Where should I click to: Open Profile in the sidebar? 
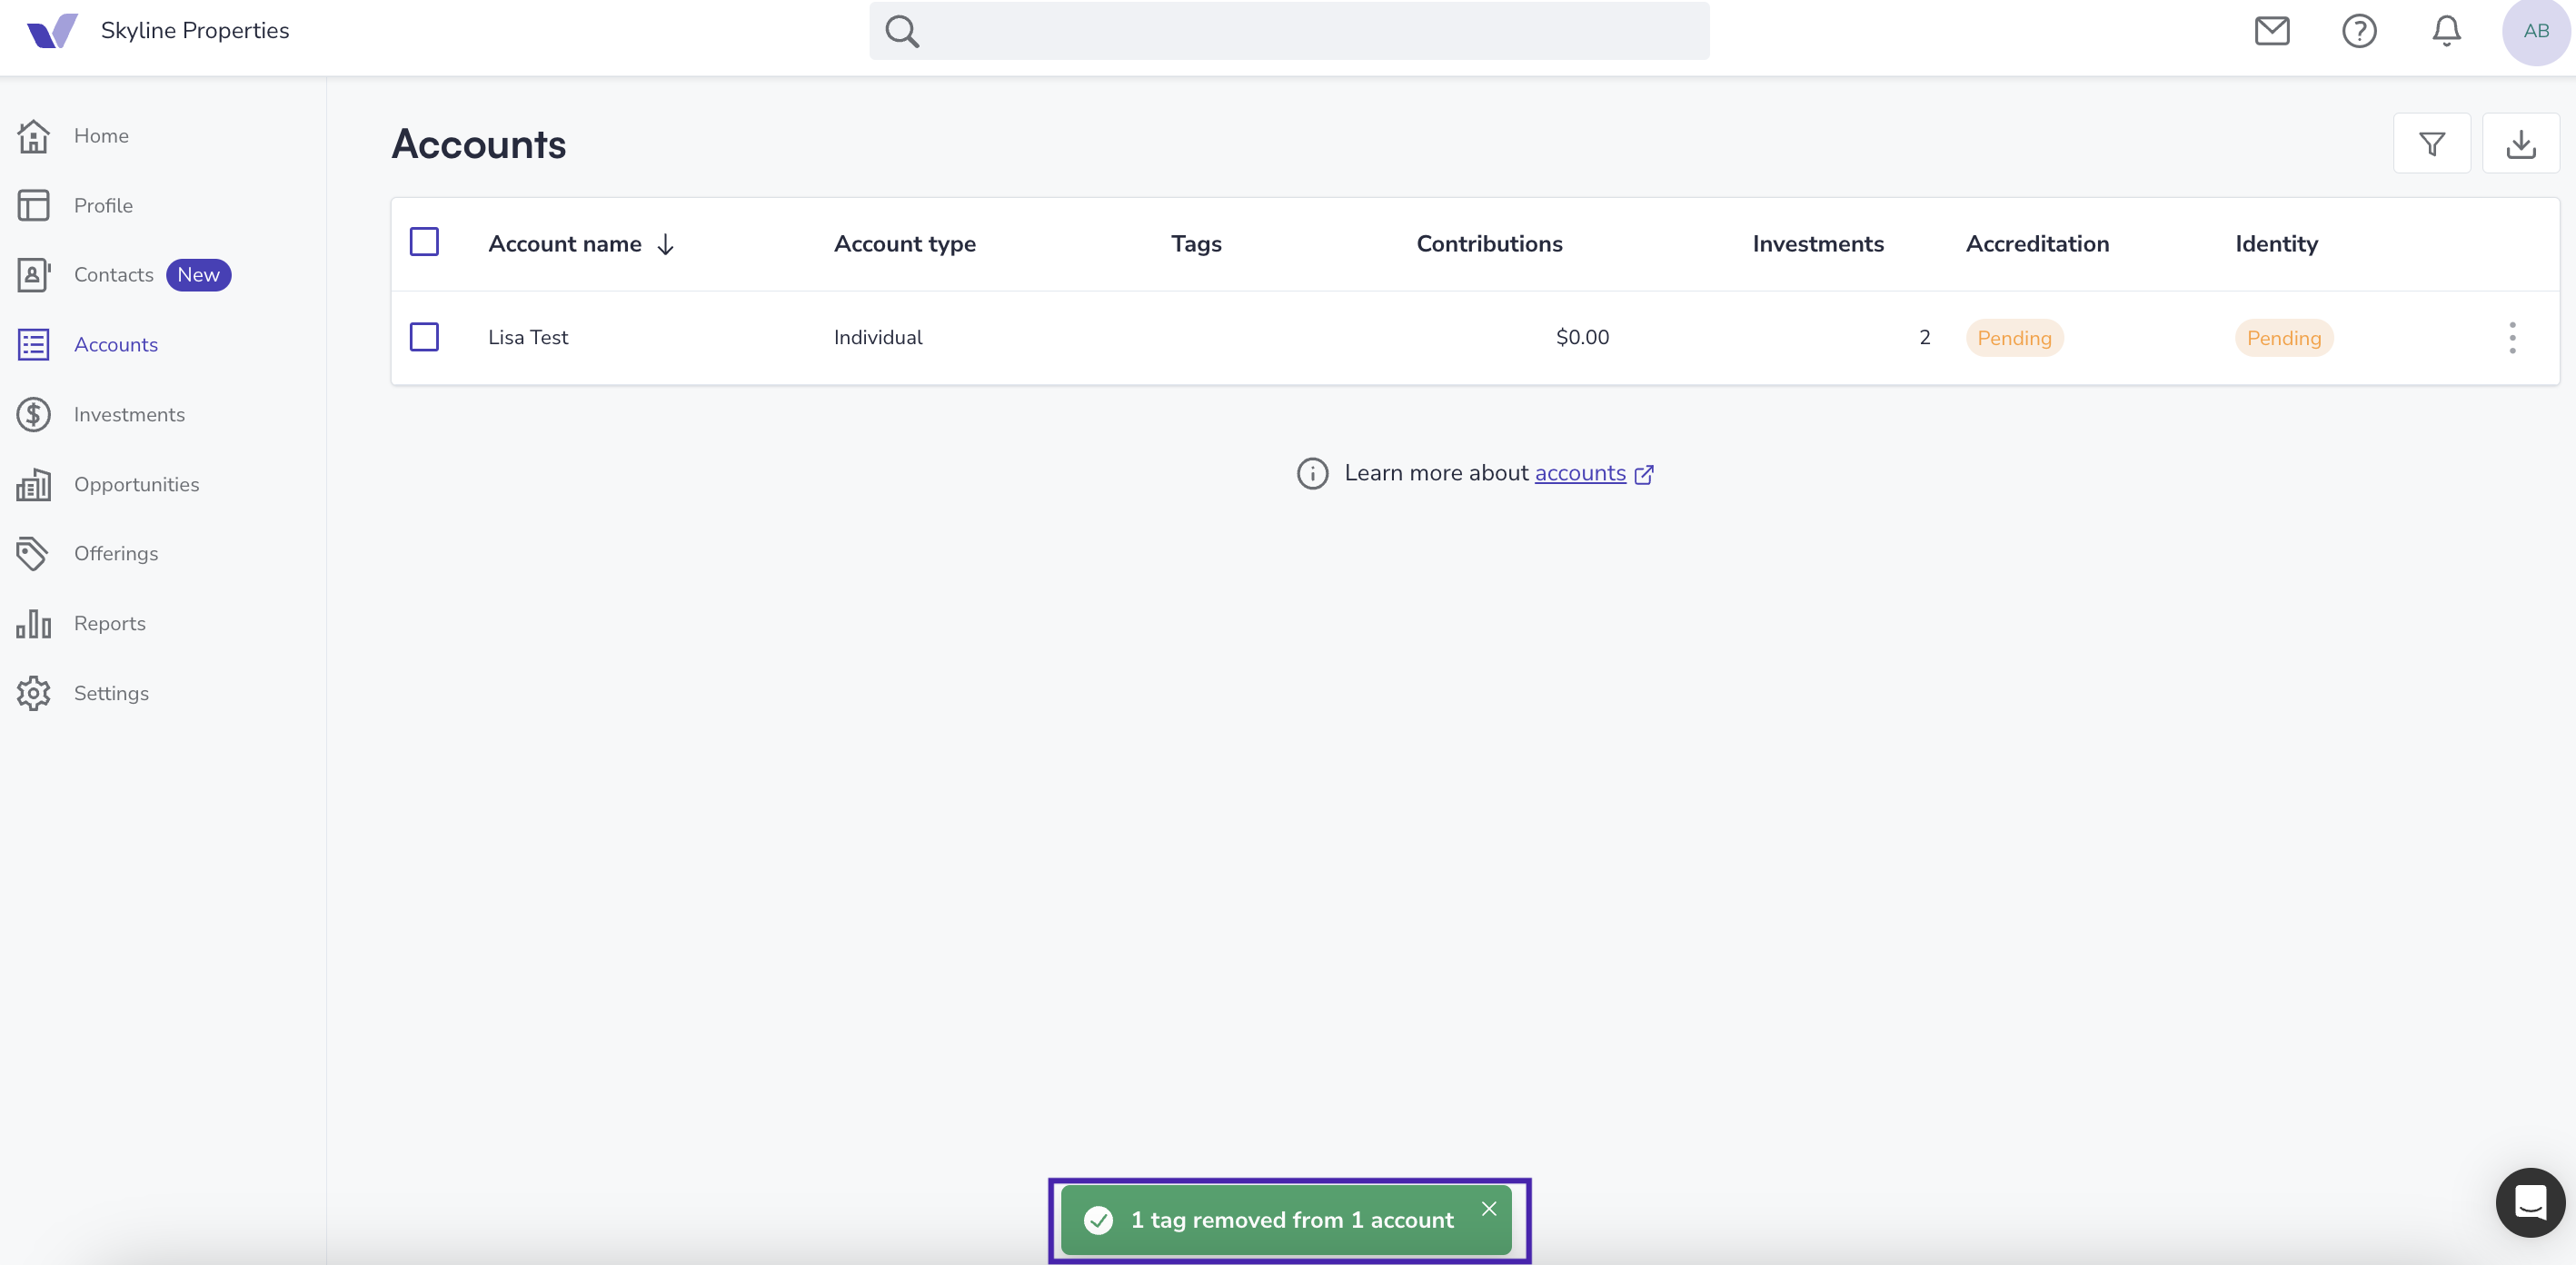pyautogui.click(x=103, y=206)
